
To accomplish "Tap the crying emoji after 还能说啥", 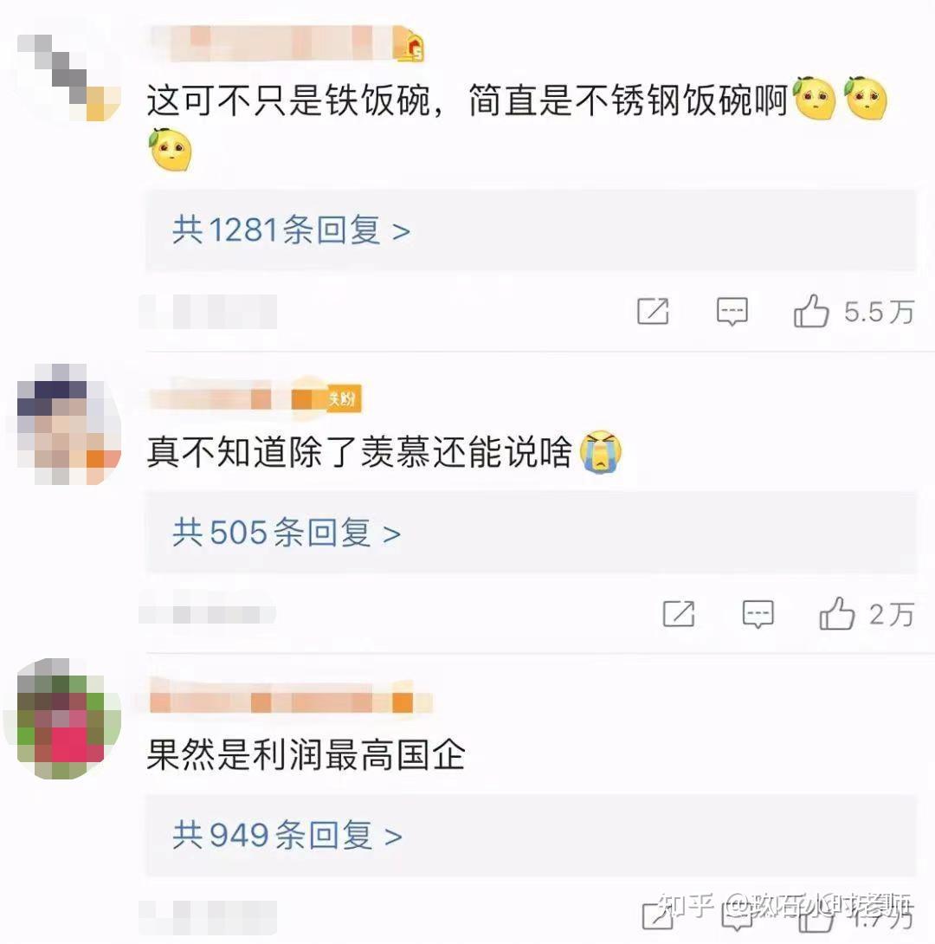I will tap(601, 451).
